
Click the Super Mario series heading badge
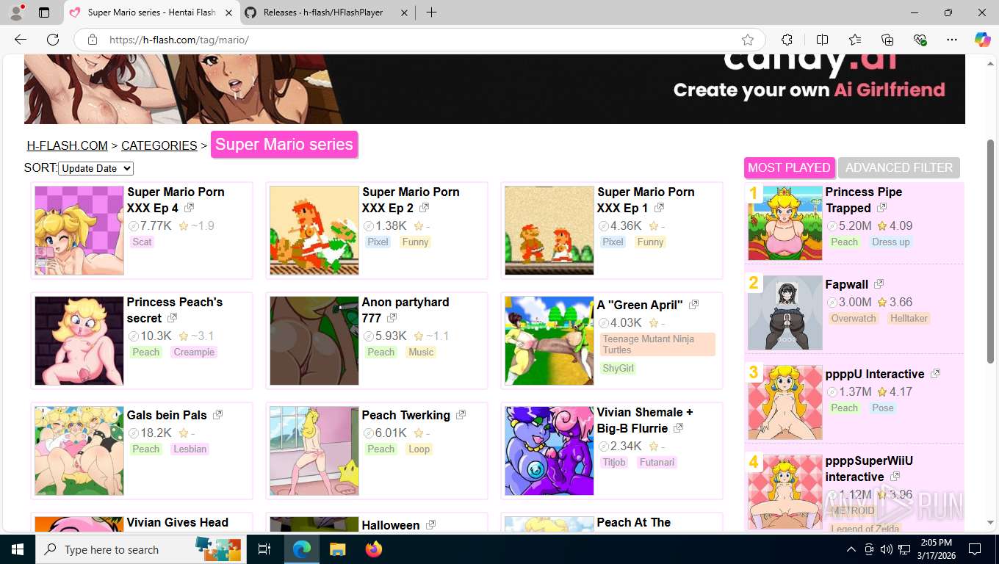tap(284, 145)
